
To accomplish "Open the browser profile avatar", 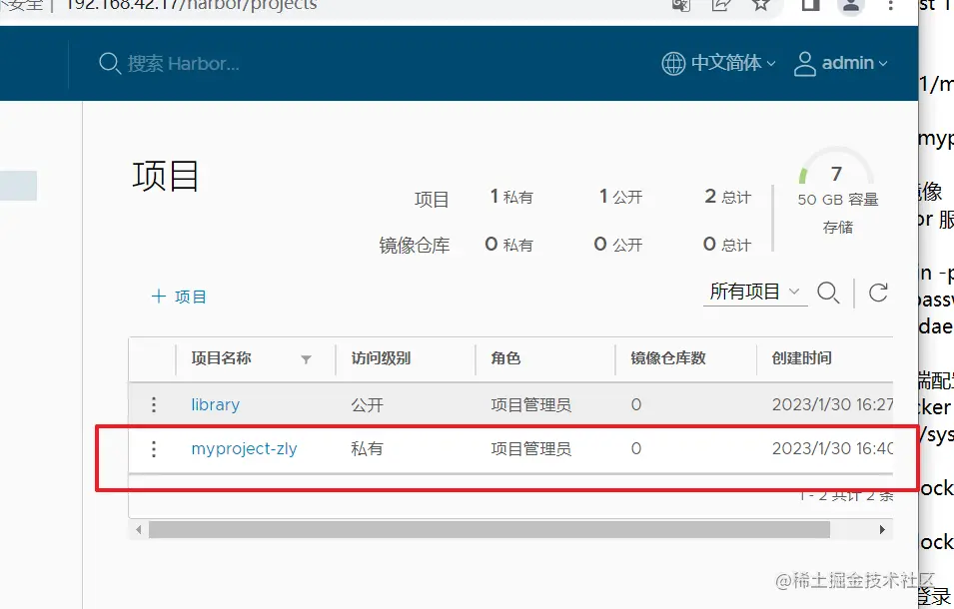I will (x=850, y=6).
